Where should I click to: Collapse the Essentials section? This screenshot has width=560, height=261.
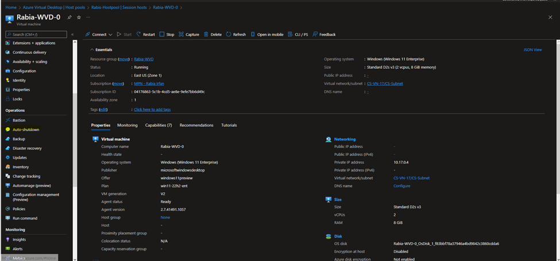(101, 50)
